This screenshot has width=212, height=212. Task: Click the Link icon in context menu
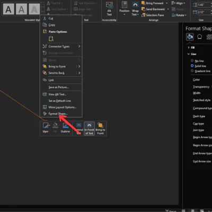[x=45, y=80]
